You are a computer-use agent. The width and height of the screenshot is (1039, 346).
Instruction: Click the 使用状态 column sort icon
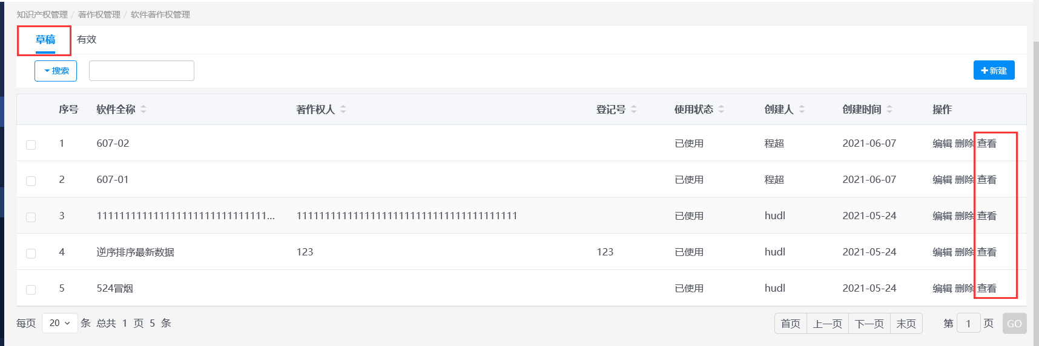pyautogui.click(x=722, y=109)
